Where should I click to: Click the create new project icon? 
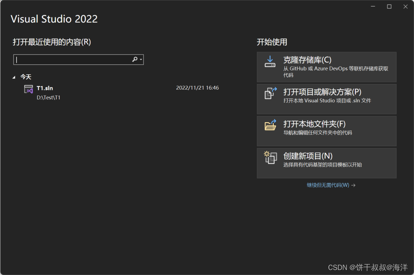pos(270,157)
